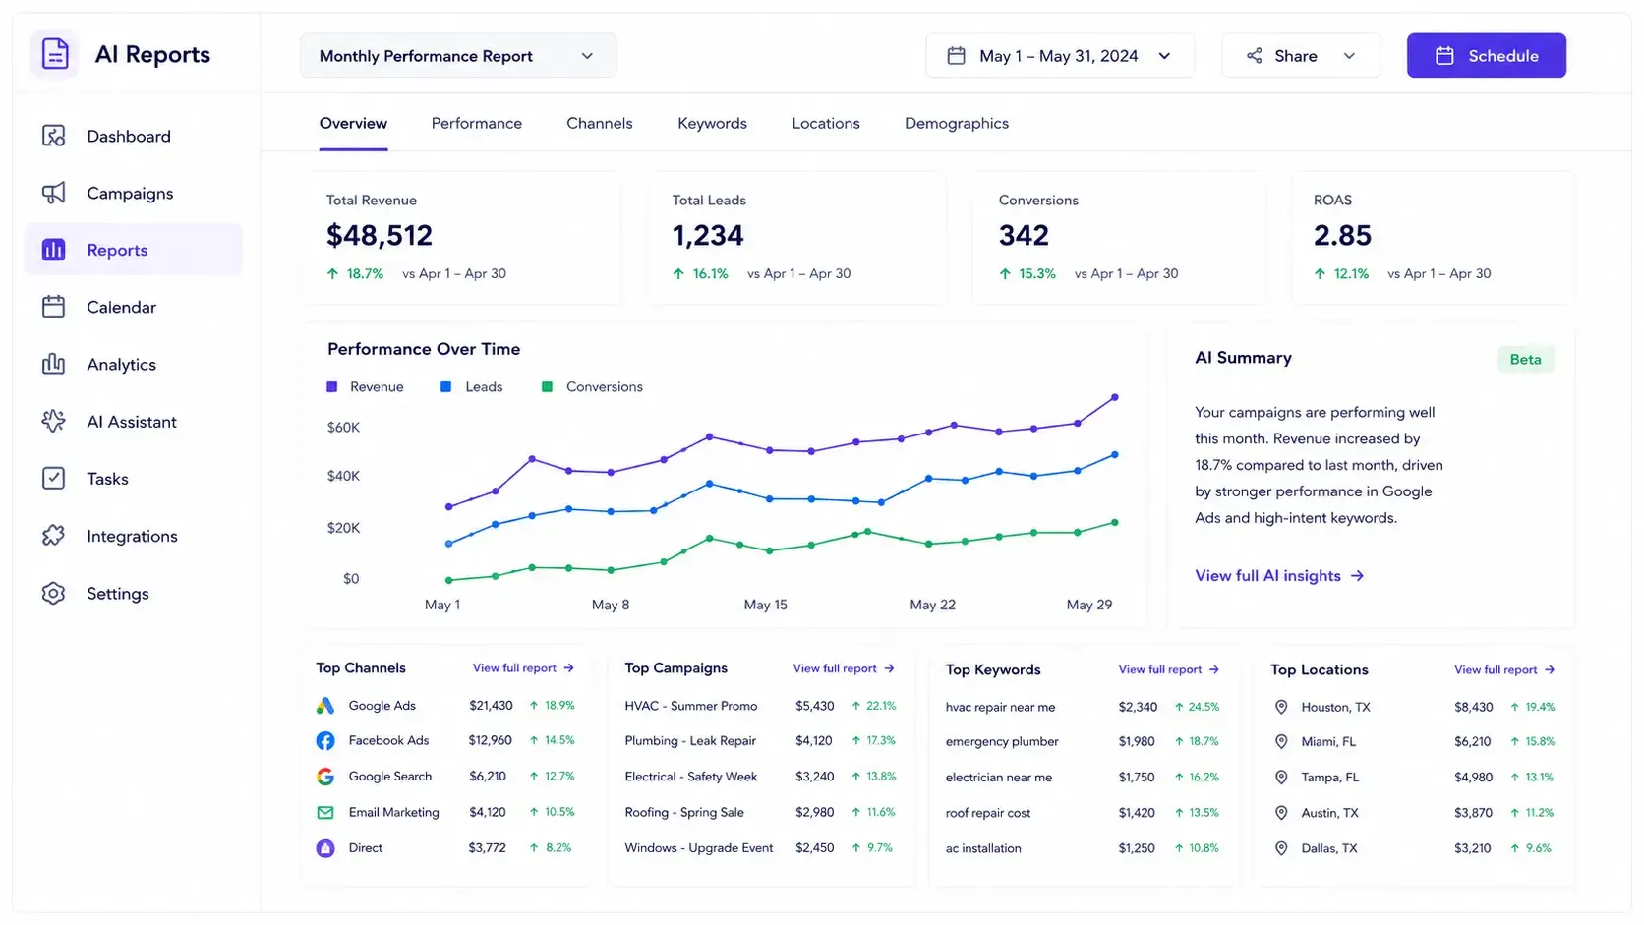
Task: Open Top Keywords View full report link
Action: pyautogui.click(x=1169, y=670)
